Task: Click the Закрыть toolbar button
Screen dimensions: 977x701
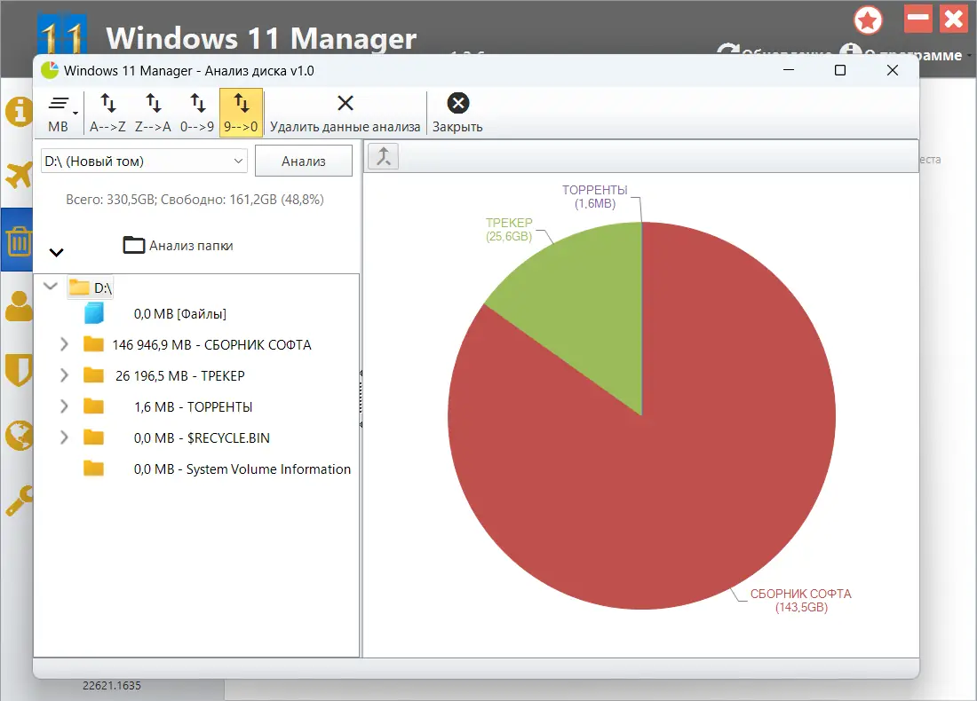Action: [457, 113]
